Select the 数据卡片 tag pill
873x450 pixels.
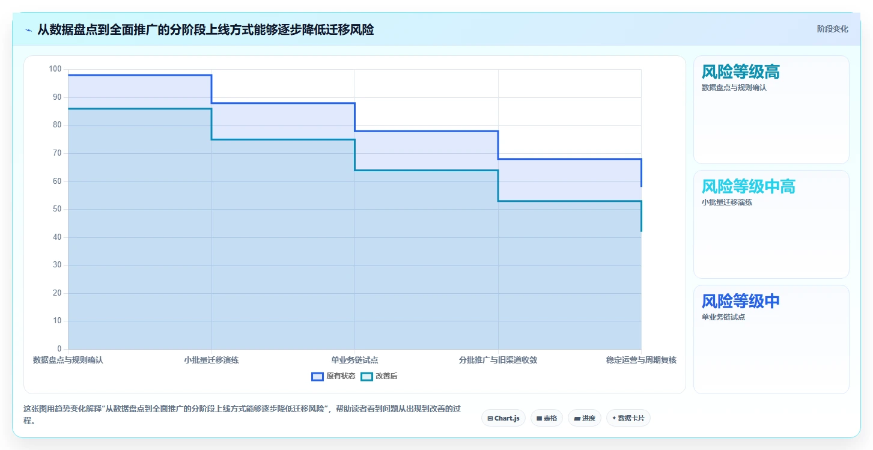(628, 418)
